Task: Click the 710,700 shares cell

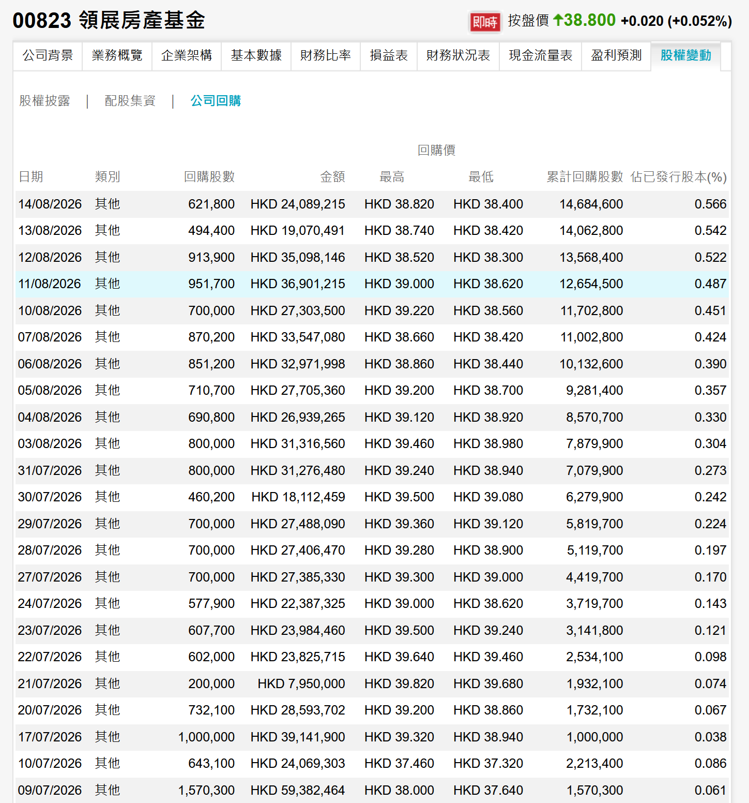Action: [x=211, y=391]
